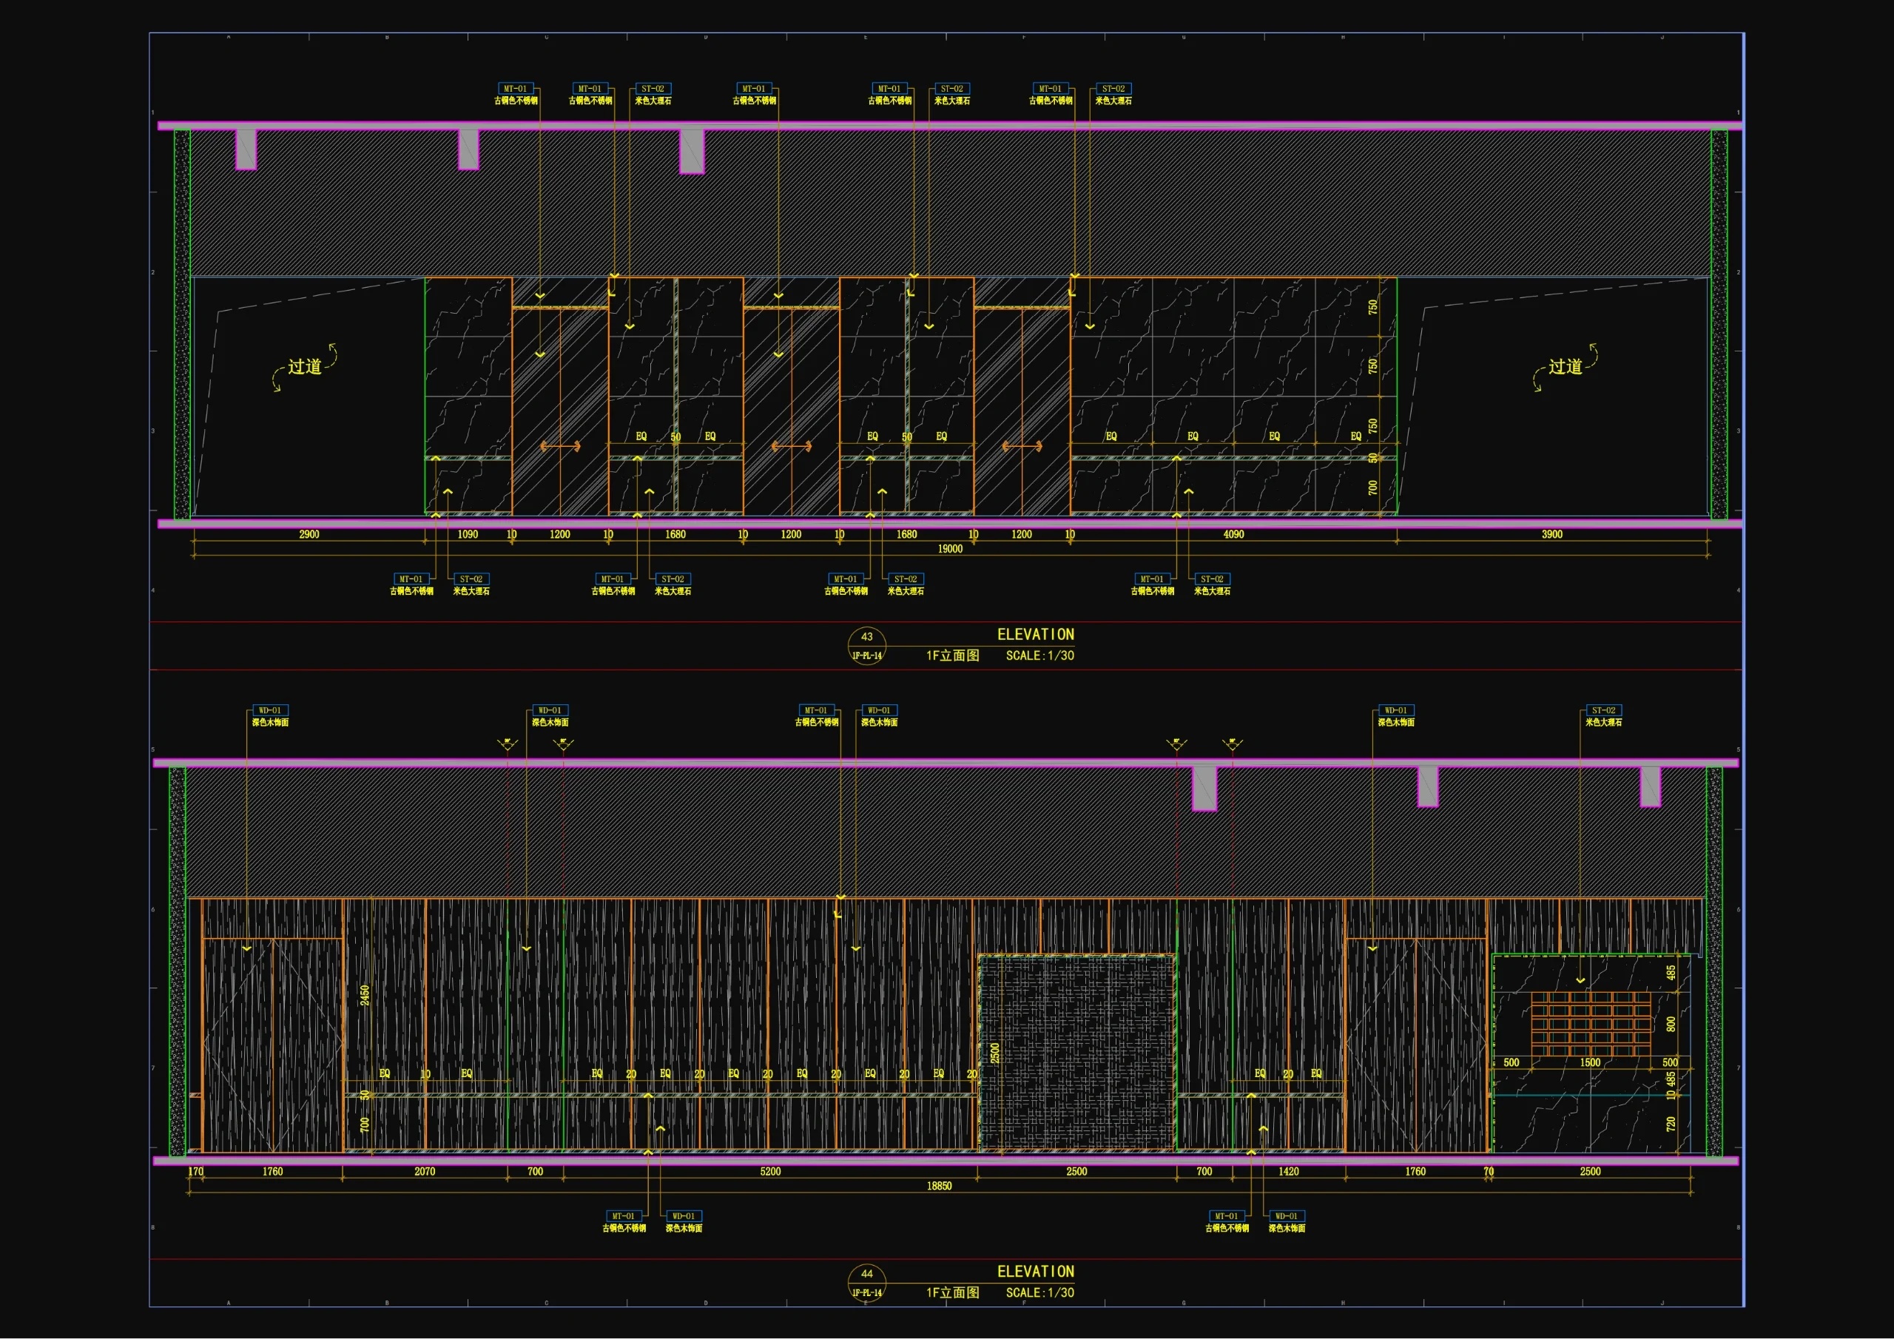The height and width of the screenshot is (1339, 1894).
Task: Click the right 过道 corridor label in elevation 43
Action: click(x=1565, y=367)
